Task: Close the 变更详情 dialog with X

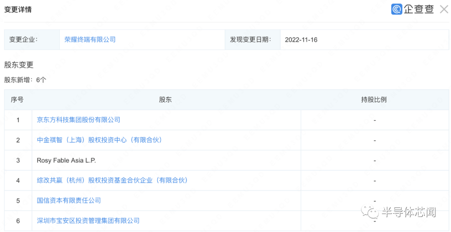Action: (444, 10)
